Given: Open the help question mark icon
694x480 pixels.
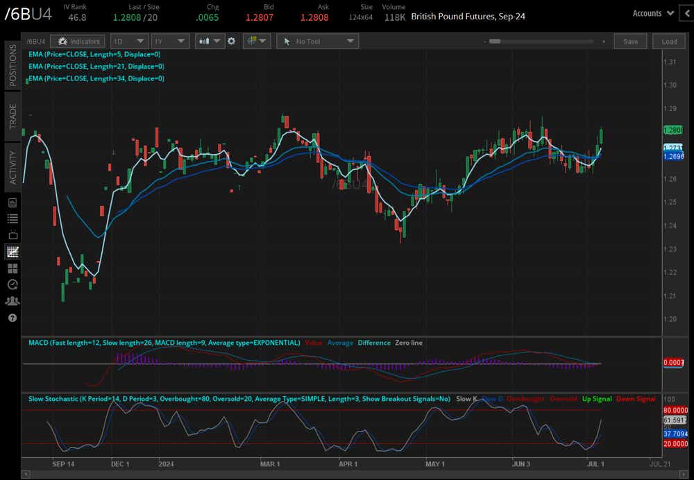Looking at the screenshot, I should (x=12, y=318).
